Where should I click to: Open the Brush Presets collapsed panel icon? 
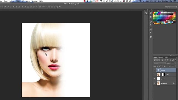(146, 13)
